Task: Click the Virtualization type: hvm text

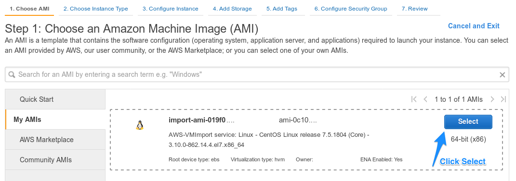Action: 258,160
